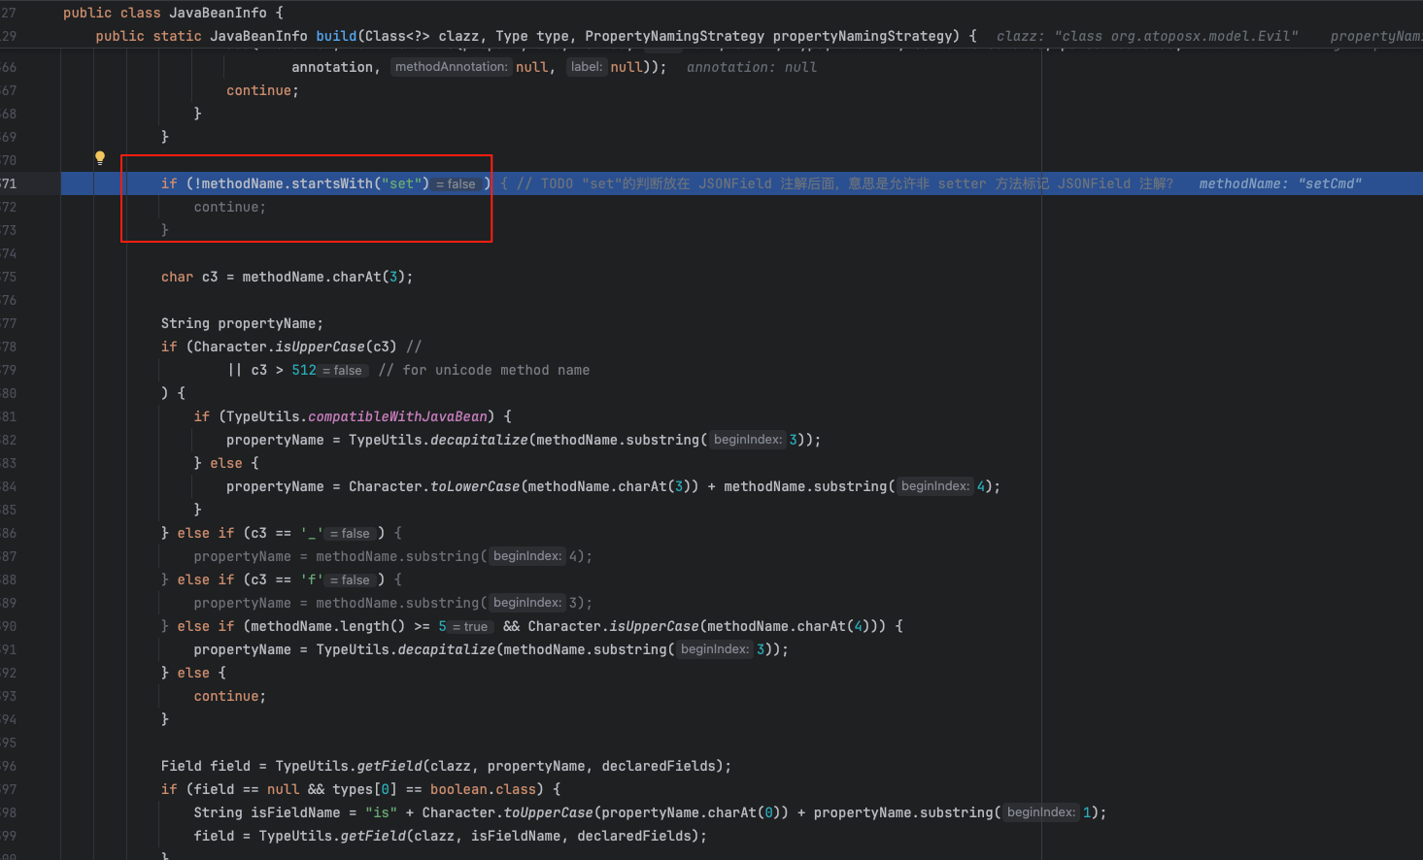Click the build method name in the signature

tap(336, 36)
